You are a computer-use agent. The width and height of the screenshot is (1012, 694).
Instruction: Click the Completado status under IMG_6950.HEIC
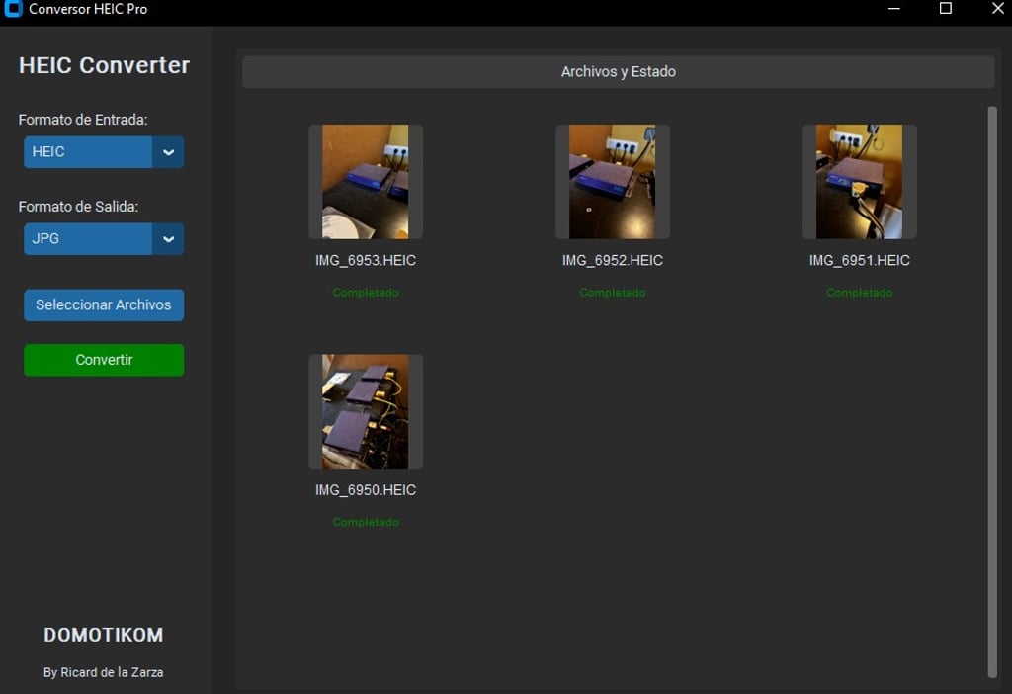366,522
